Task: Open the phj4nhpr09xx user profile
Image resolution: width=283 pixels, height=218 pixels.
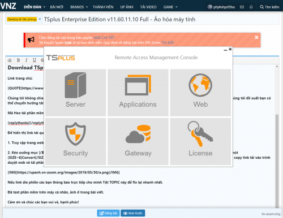Action: click(221, 7)
